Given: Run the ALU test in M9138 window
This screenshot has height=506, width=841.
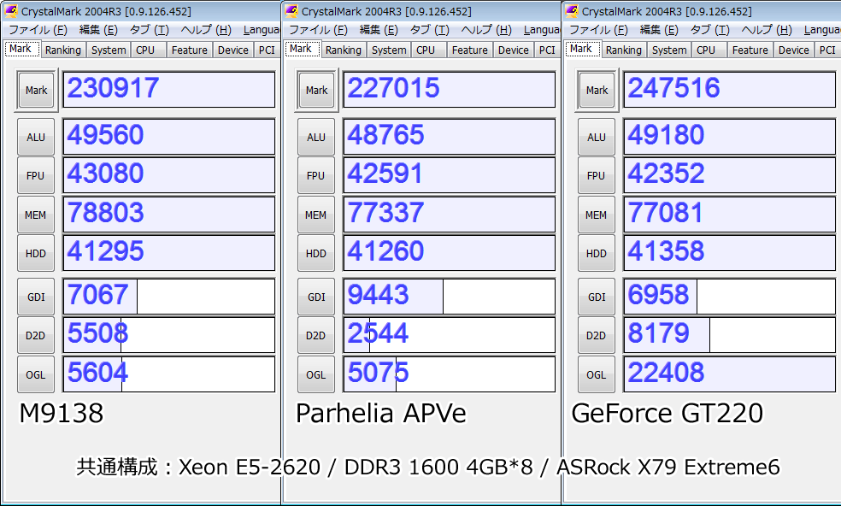Looking at the screenshot, I should tap(36, 137).
